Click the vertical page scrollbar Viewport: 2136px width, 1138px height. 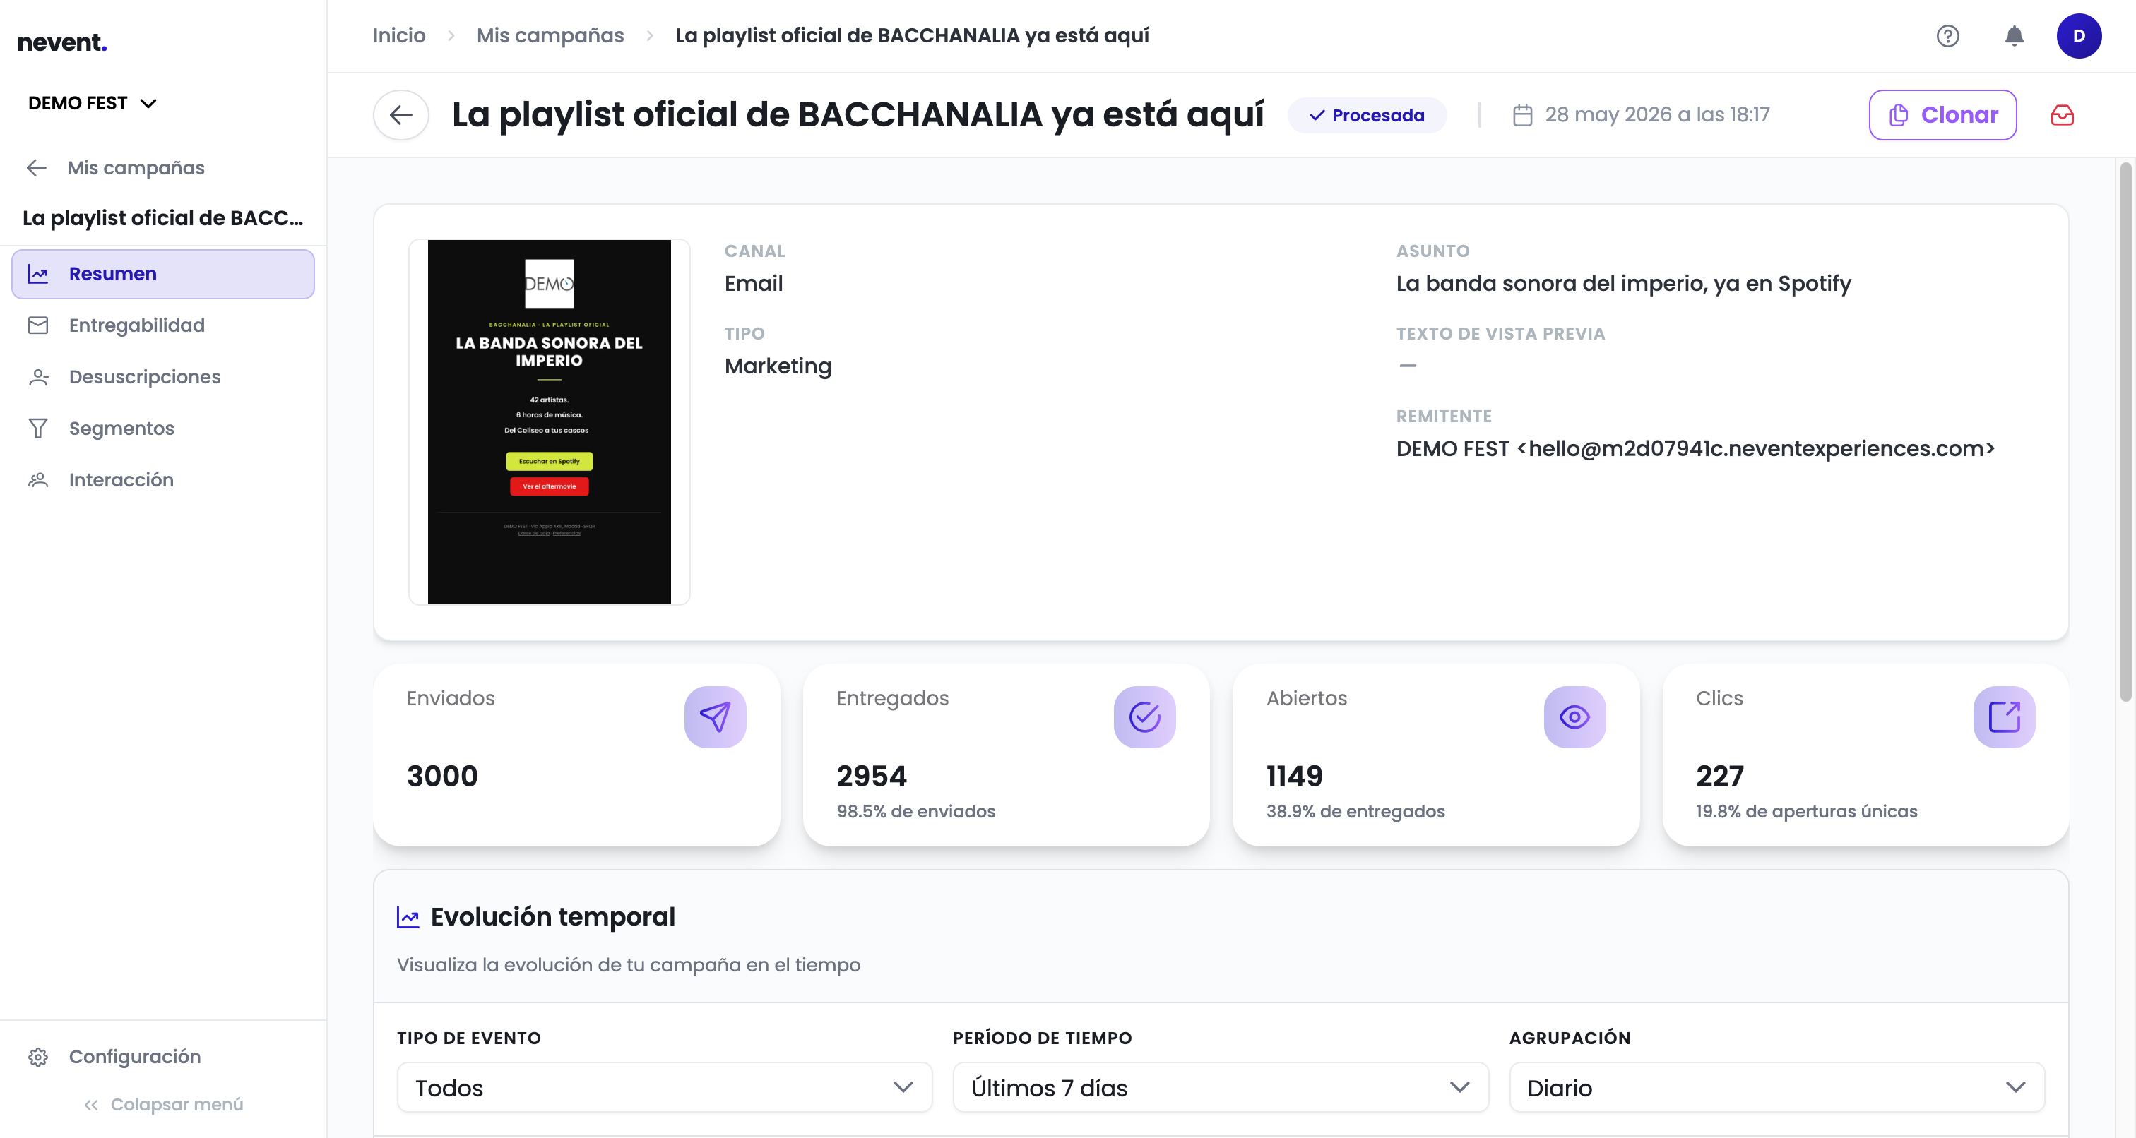(2125, 431)
